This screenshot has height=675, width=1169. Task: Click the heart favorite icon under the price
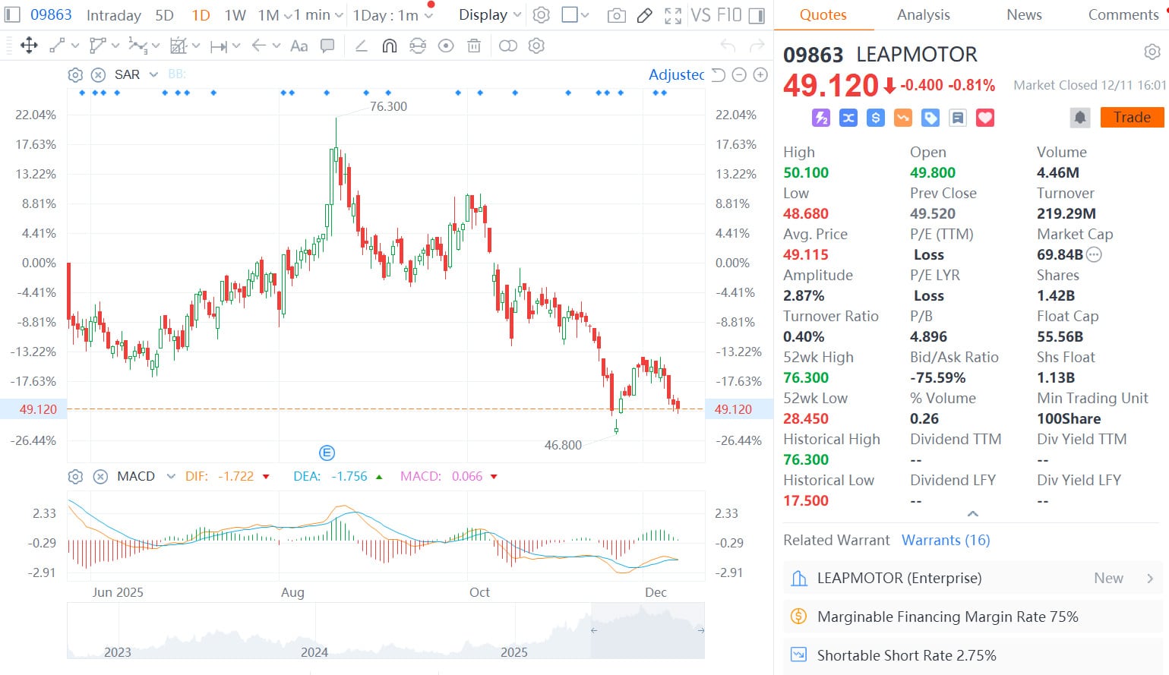pos(984,118)
